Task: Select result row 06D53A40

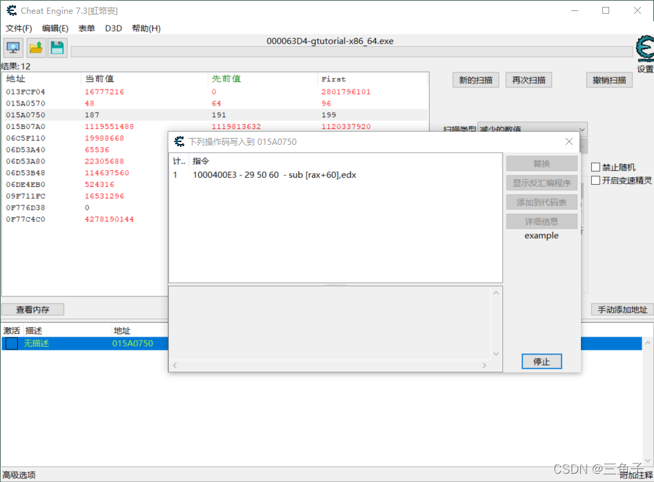Action: [x=86, y=150]
